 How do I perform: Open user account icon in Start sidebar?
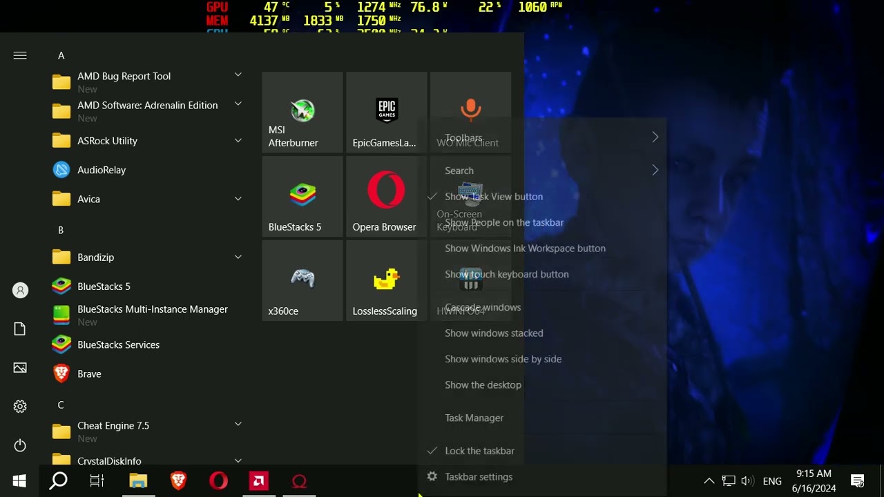point(20,291)
